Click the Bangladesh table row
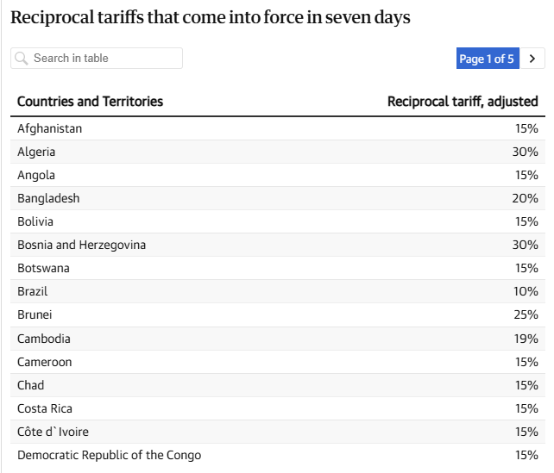554x473 pixels. tap(278, 198)
